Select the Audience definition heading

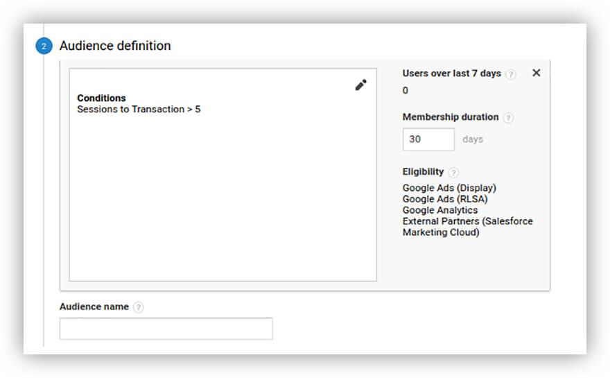[x=115, y=46]
